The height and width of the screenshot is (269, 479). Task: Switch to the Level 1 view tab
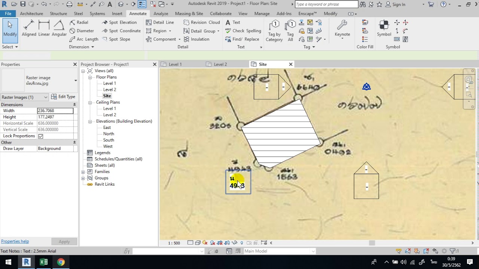pos(175,64)
